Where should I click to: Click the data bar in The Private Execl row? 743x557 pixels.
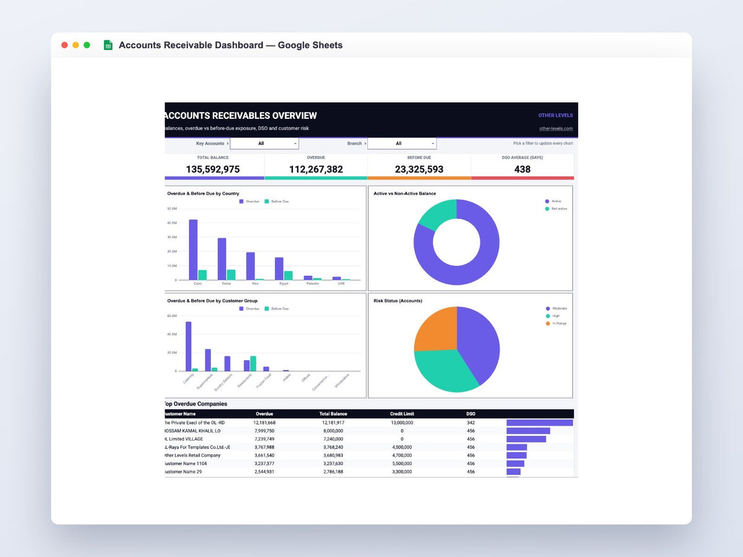tap(540, 423)
